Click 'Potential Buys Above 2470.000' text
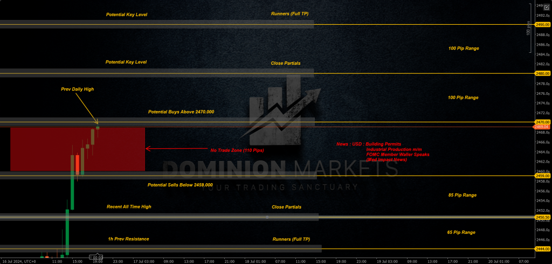Image resolution: width=552 pixels, height=264 pixels. (x=181, y=112)
